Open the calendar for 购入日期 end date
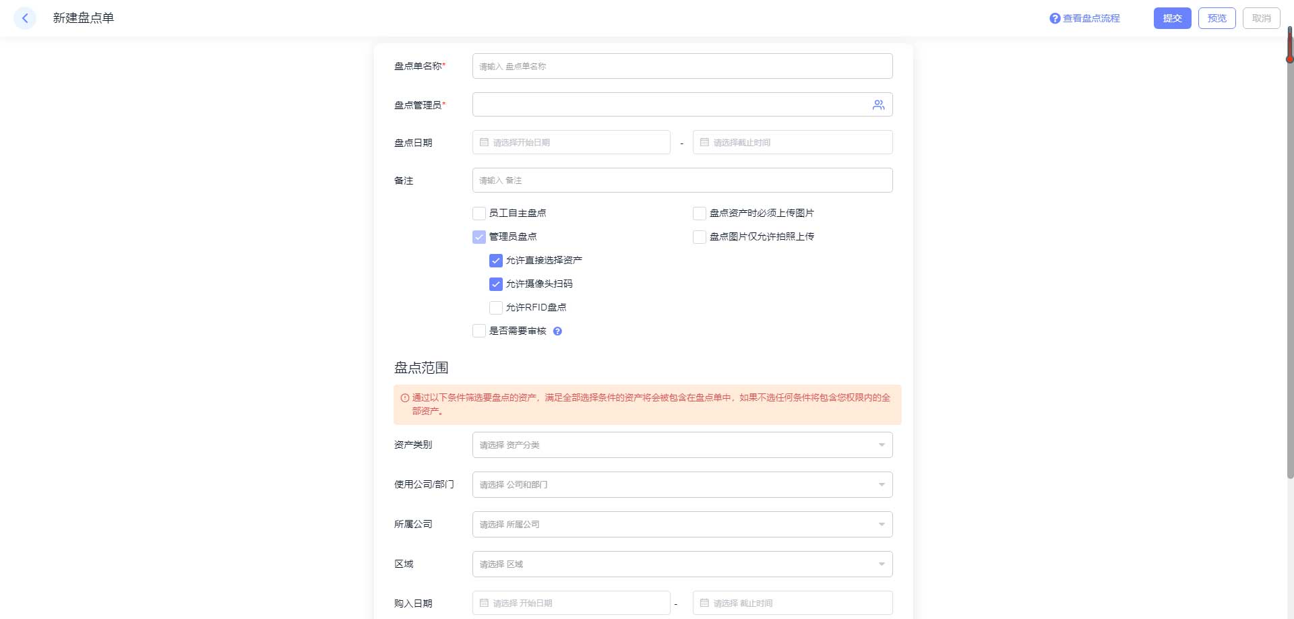 tap(704, 603)
